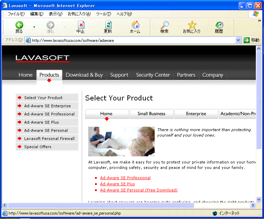Close the Internet Explorer window

point(258,6)
